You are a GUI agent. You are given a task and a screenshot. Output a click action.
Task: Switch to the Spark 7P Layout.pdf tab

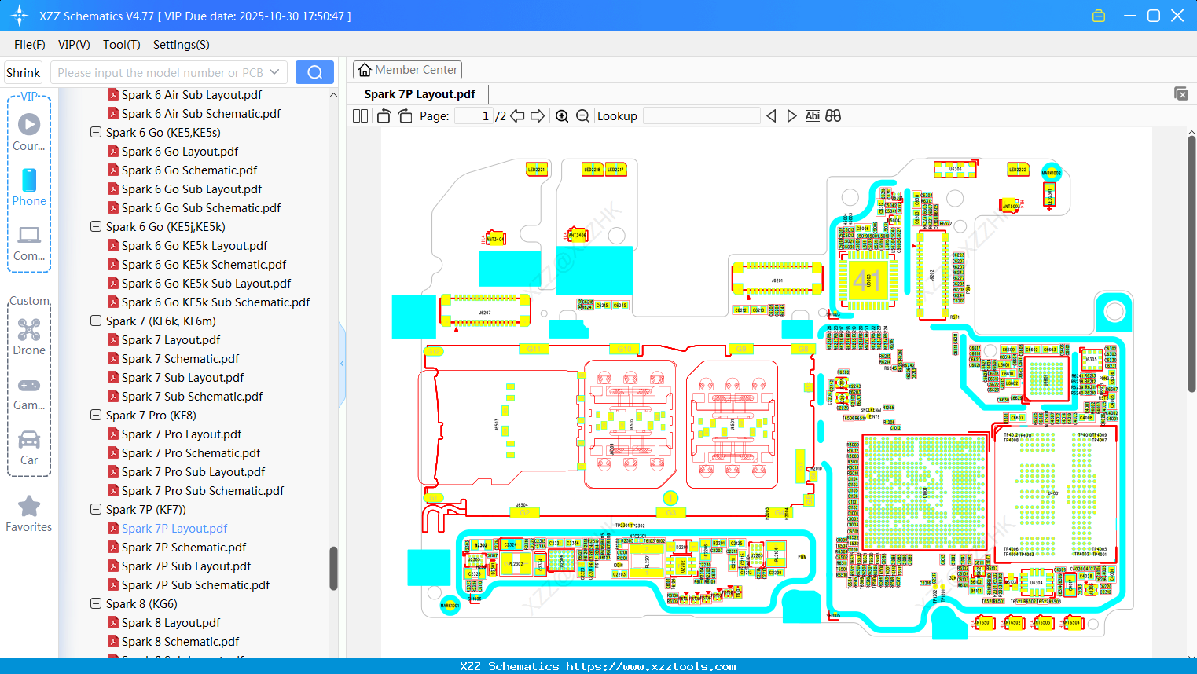[419, 93]
